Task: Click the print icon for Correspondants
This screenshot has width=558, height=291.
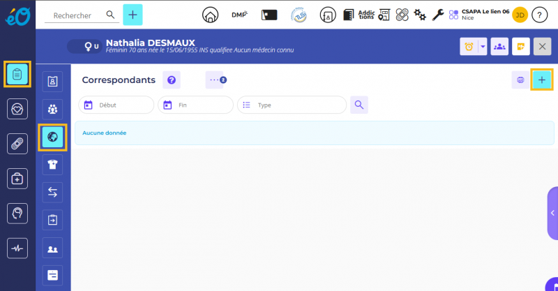Action: [520, 80]
